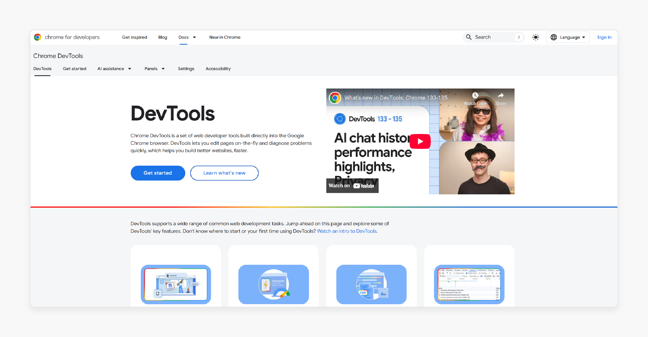Select the Accessibility tab

tap(218, 69)
